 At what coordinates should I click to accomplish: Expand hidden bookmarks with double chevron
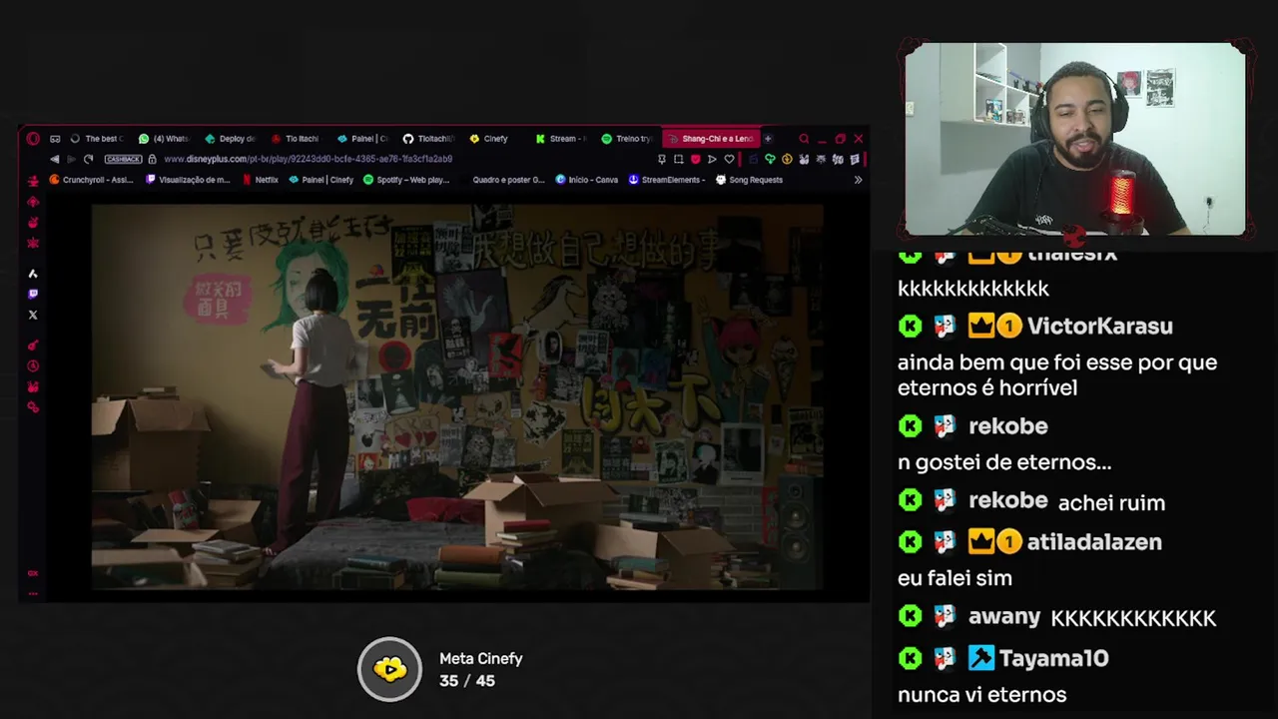coord(858,180)
